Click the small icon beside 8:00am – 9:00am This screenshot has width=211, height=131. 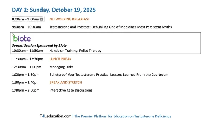point(41,19)
